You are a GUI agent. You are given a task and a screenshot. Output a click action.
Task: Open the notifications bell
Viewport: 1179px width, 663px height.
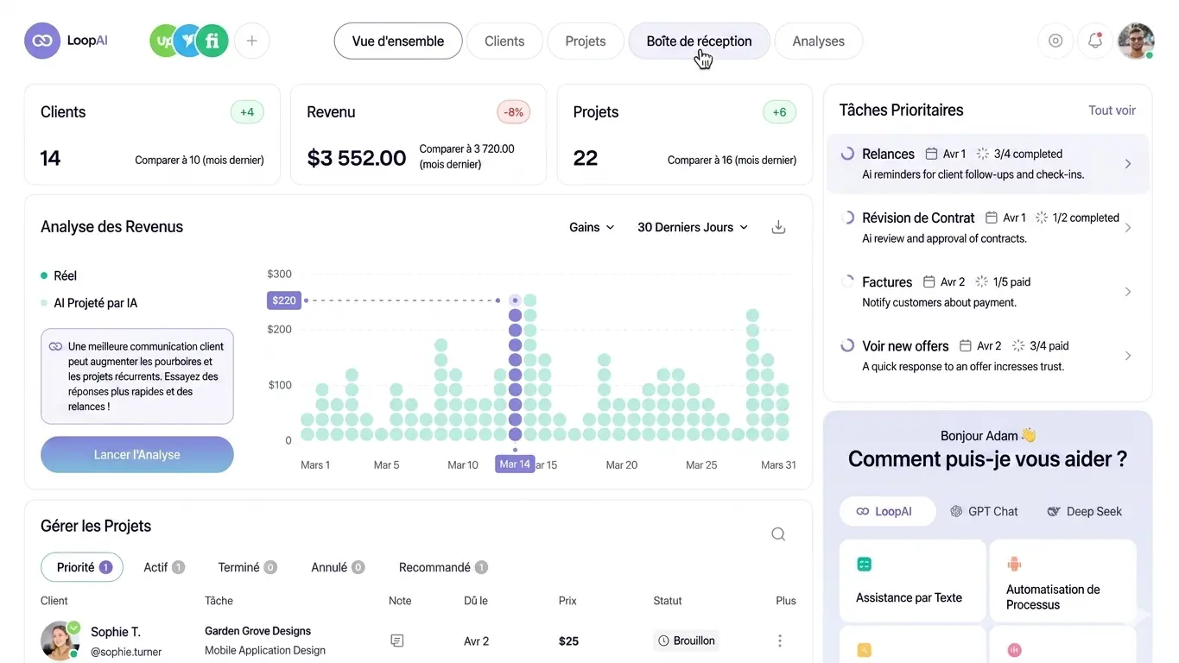1095,41
